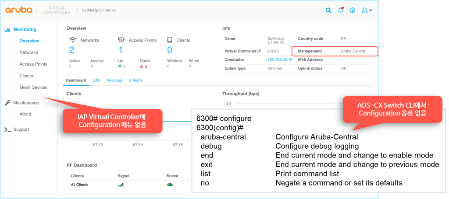449x199 pixels.
Task: Select Networks in the sidebar
Action: 29,52
